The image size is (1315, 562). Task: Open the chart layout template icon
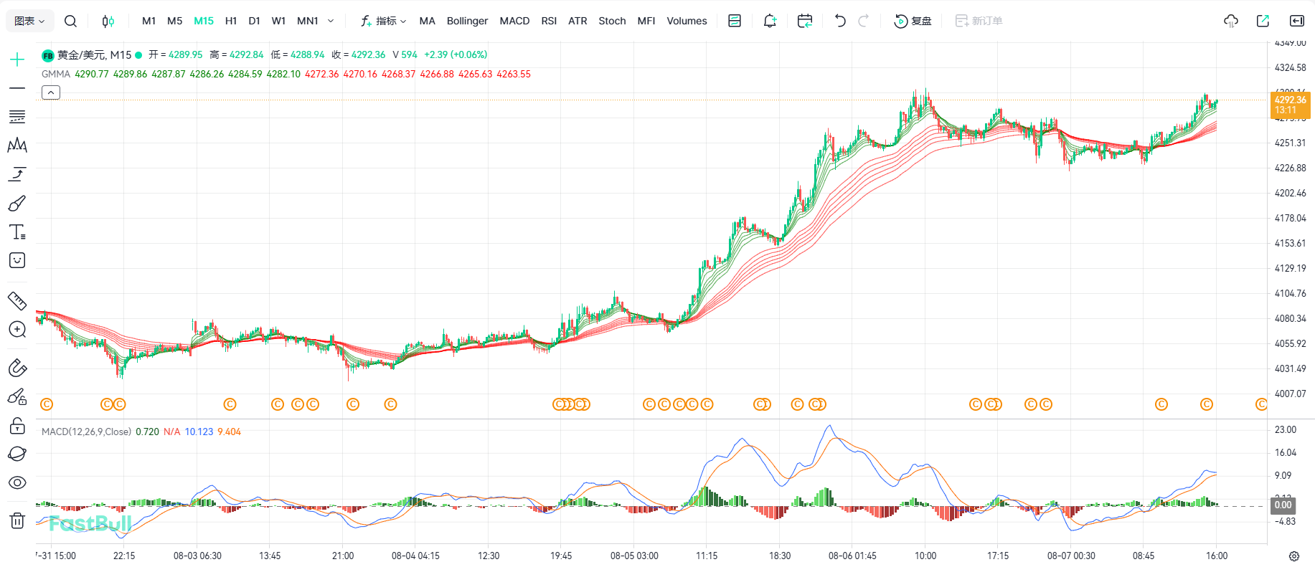pos(735,21)
